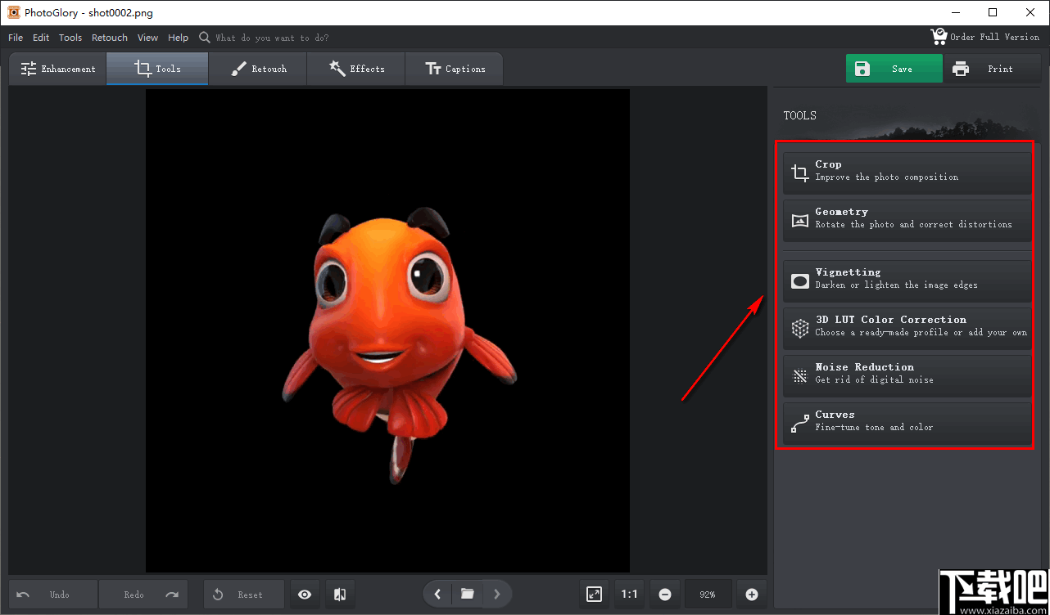
Task: Click the green Save button
Action: pos(894,69)
